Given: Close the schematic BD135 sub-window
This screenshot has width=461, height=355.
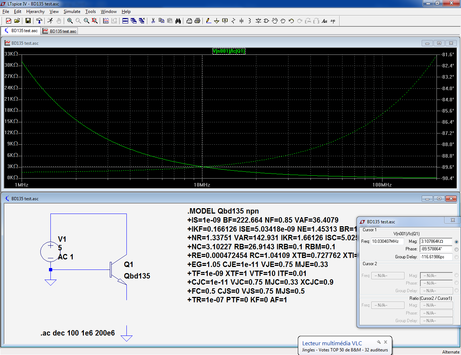Looking at the screenshot, I should [451, 198].
